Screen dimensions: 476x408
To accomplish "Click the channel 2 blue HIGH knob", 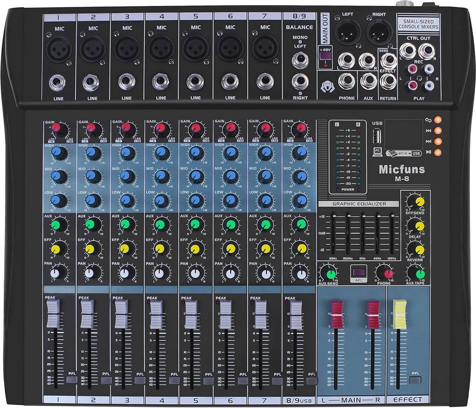I will click(x=92, y=153).
